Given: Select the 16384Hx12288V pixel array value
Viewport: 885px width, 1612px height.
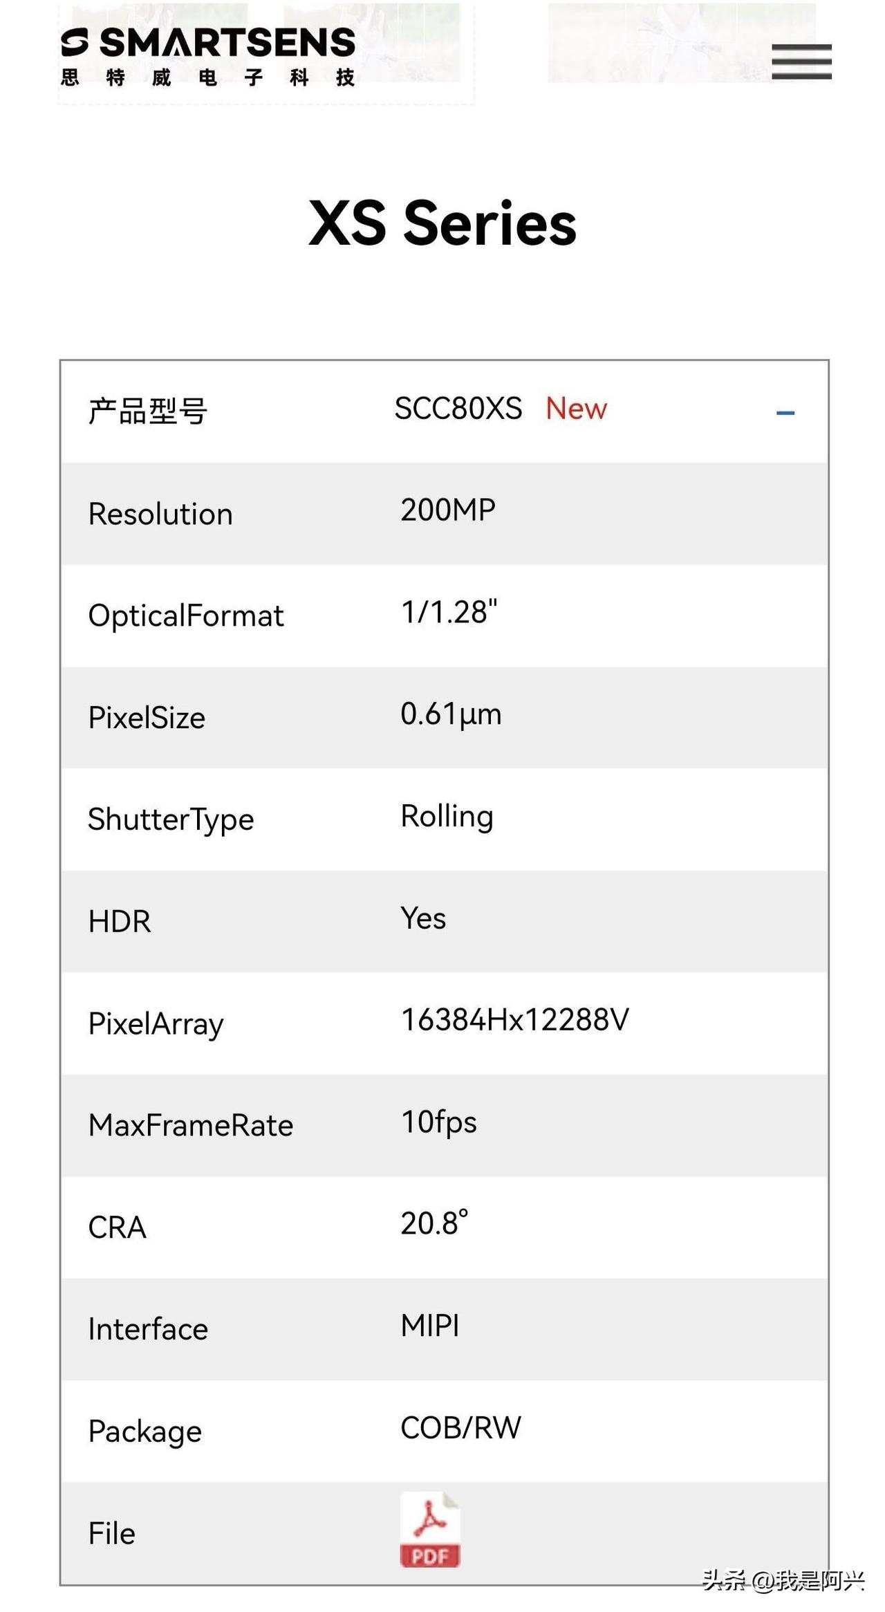Looking at the screenshot, I should (x=515, y=1020).
